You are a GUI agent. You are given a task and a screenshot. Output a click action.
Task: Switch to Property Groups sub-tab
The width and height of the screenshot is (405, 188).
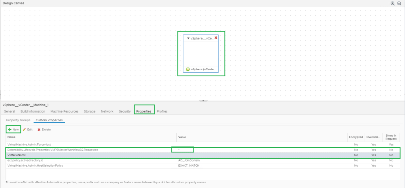(17, 120)
